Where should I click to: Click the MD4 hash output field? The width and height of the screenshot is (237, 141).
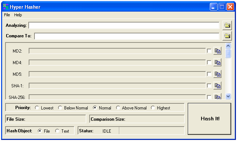[117, 62]
